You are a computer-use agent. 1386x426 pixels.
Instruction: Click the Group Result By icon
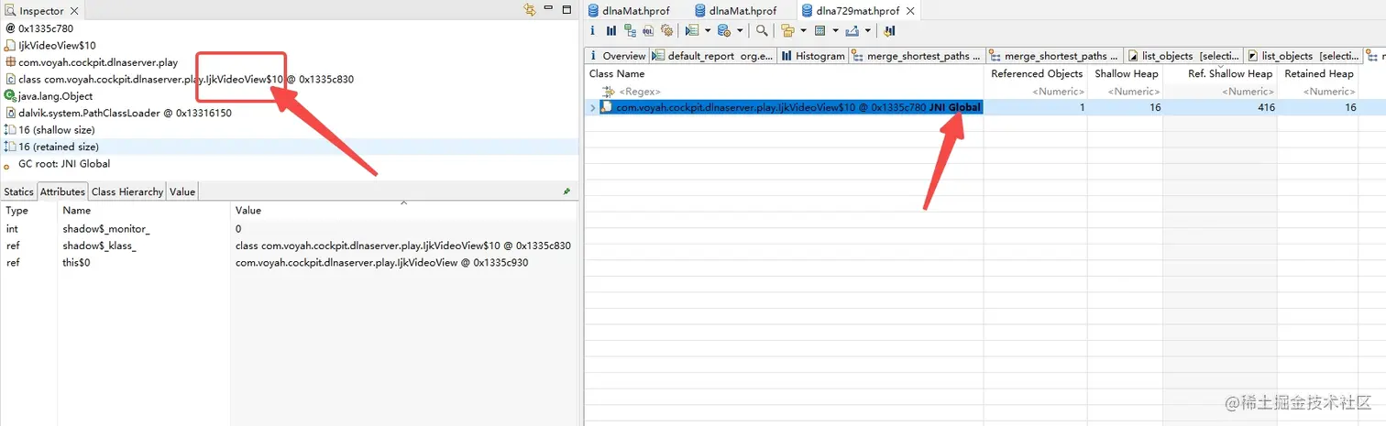pos(787,30)
